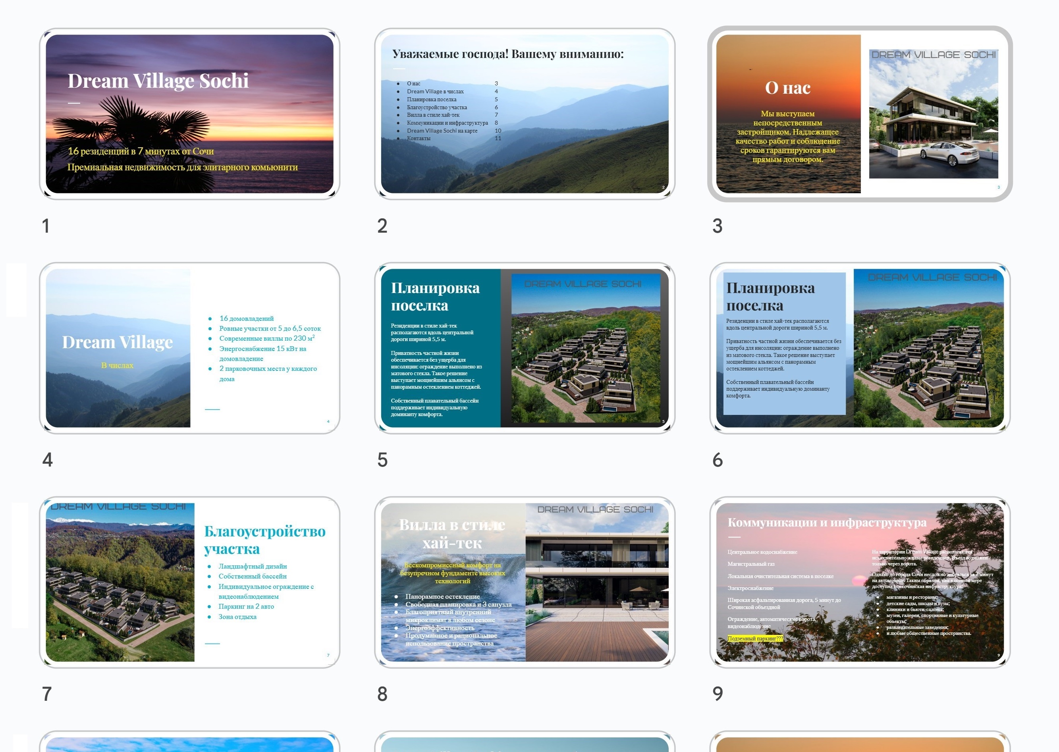
Task: Click slide number label 9
Action: pos(717,694)
